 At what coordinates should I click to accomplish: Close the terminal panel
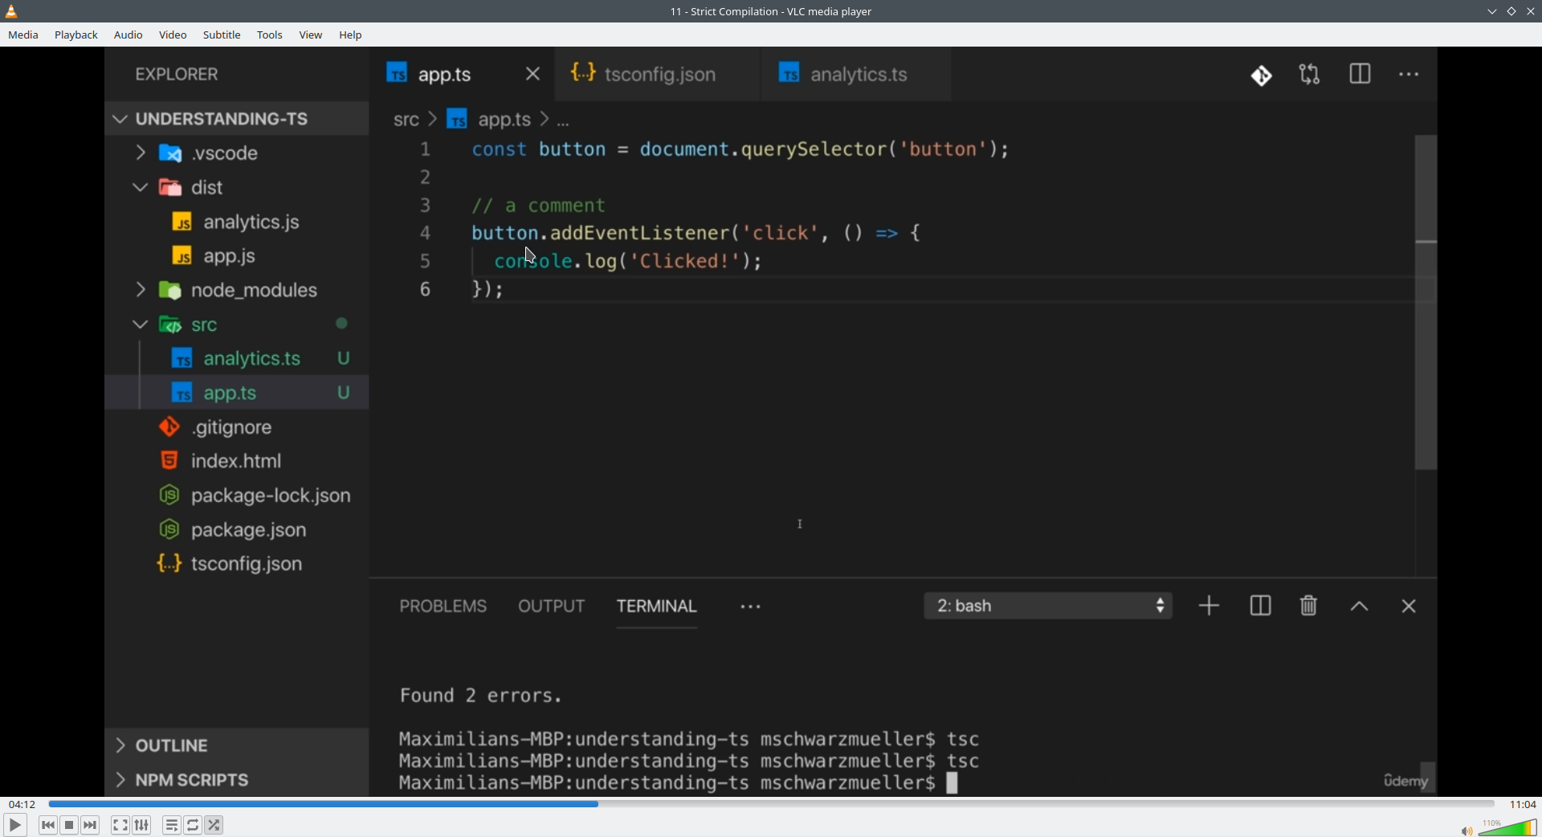1409,606
